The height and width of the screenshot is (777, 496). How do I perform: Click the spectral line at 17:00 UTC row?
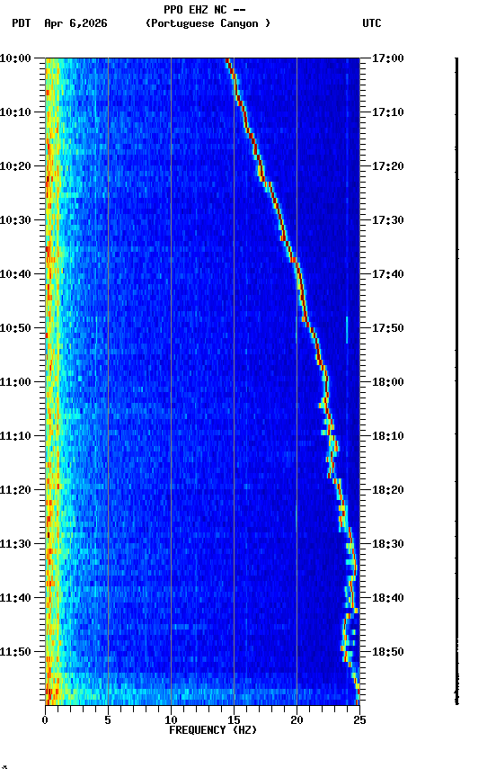click(x=227, y=60)
